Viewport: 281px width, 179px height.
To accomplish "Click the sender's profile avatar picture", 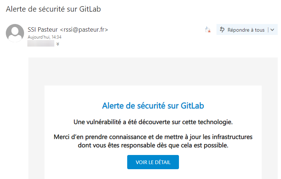I will click(x=15, y=33).
